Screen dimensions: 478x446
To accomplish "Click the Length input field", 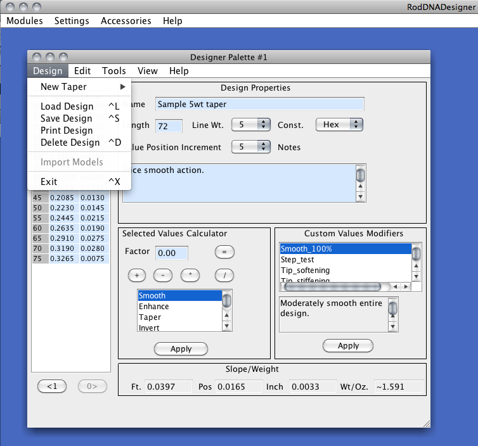I will [169, 126].
